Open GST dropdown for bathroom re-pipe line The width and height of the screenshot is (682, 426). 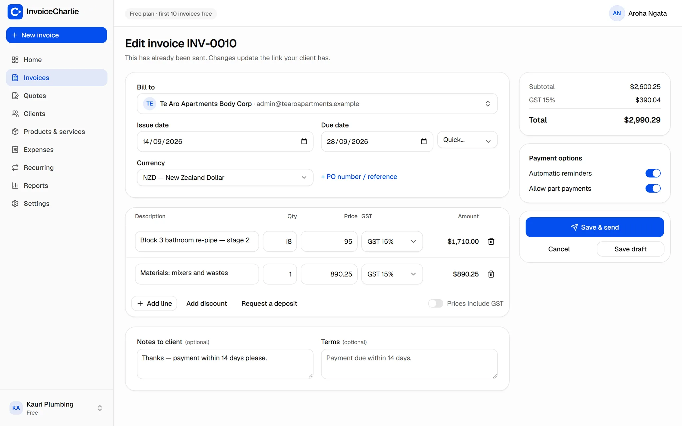[392, 241]
